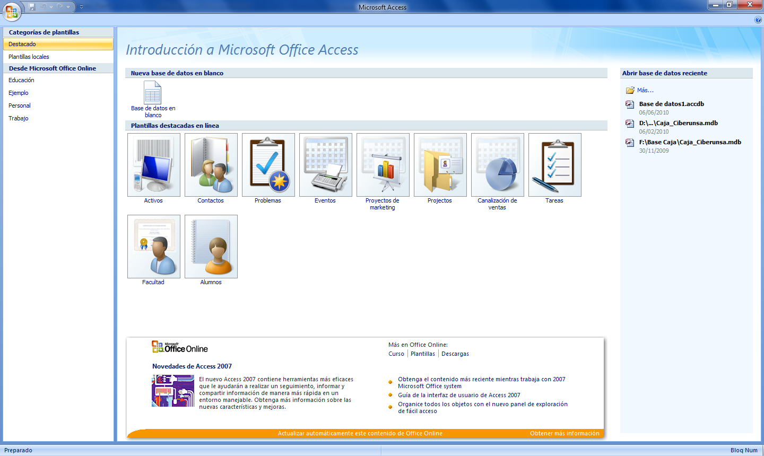Viewport: 764px width, 456px height.
Task: Open recent file Base de datos1.accdb
Action: click(x=672, y=104)
